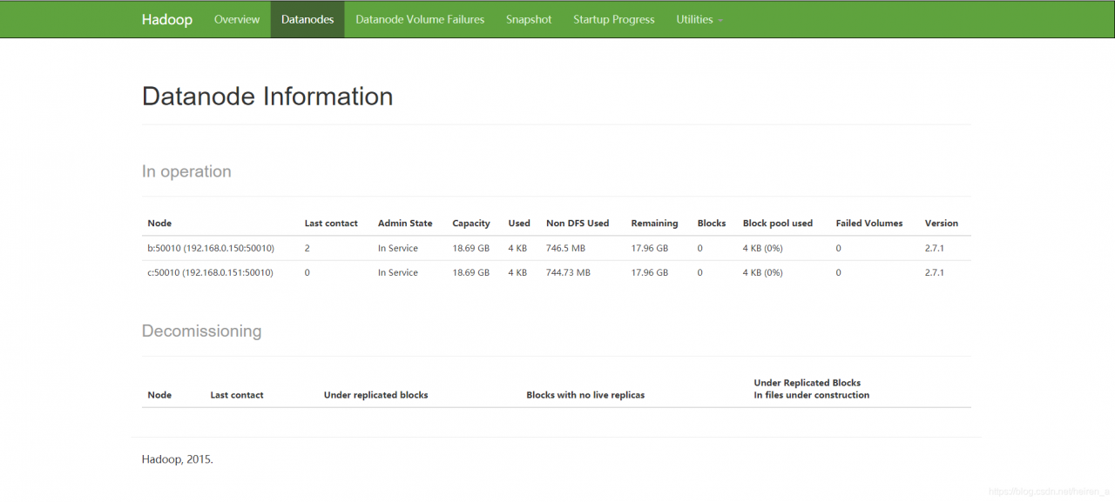Select node b:50010 (192.168.0.150:50010)
Screen dimensions: 1115x502
point(211,248)
